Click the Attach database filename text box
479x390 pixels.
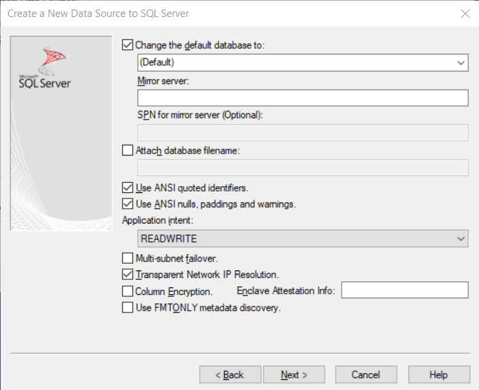pyautogui.click(x=302, y=168)
